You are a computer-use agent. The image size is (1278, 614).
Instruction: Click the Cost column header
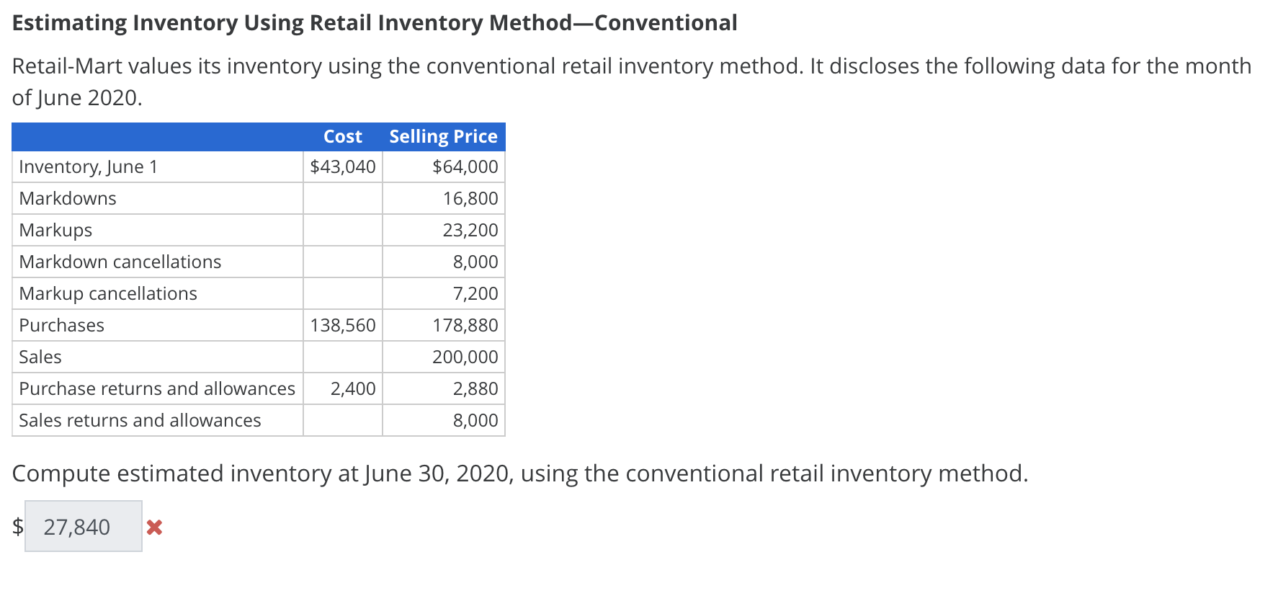pos(342,136)
